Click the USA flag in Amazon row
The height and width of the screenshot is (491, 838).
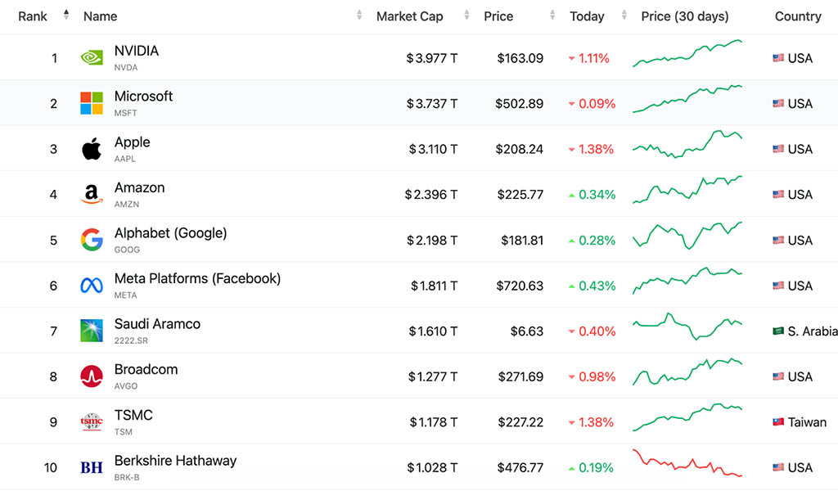(778, 194)
